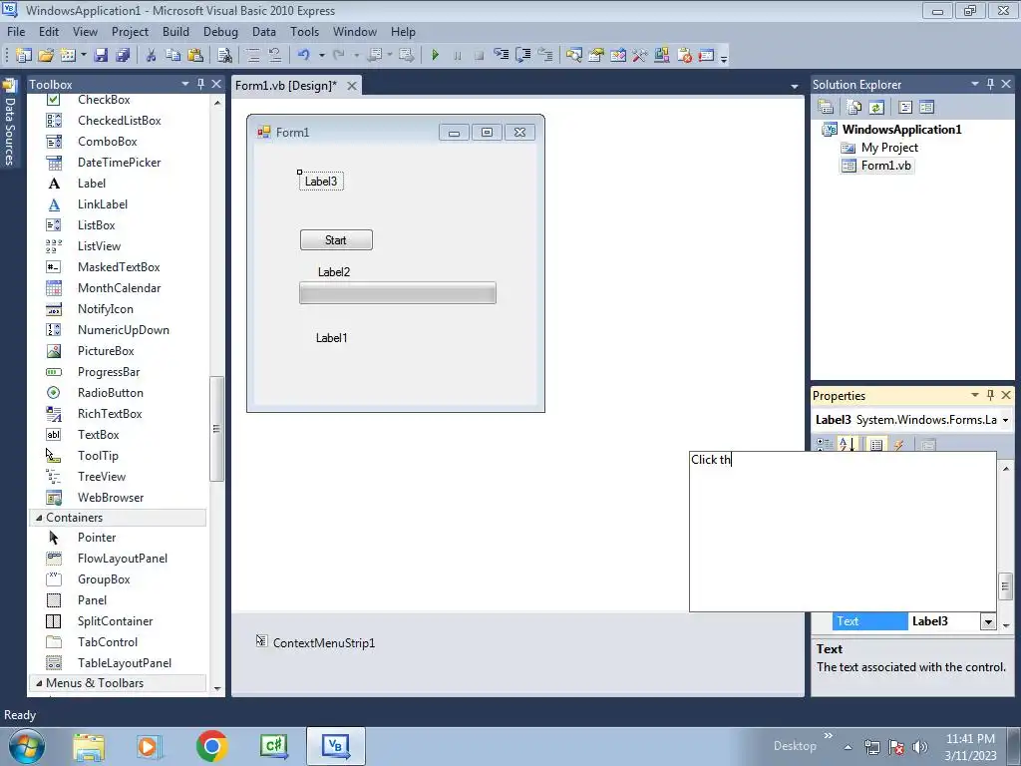This screenshot has height=766, width=1021.
Task: Click the New Project toolbar icon
Action: click(x=24, y=56)
